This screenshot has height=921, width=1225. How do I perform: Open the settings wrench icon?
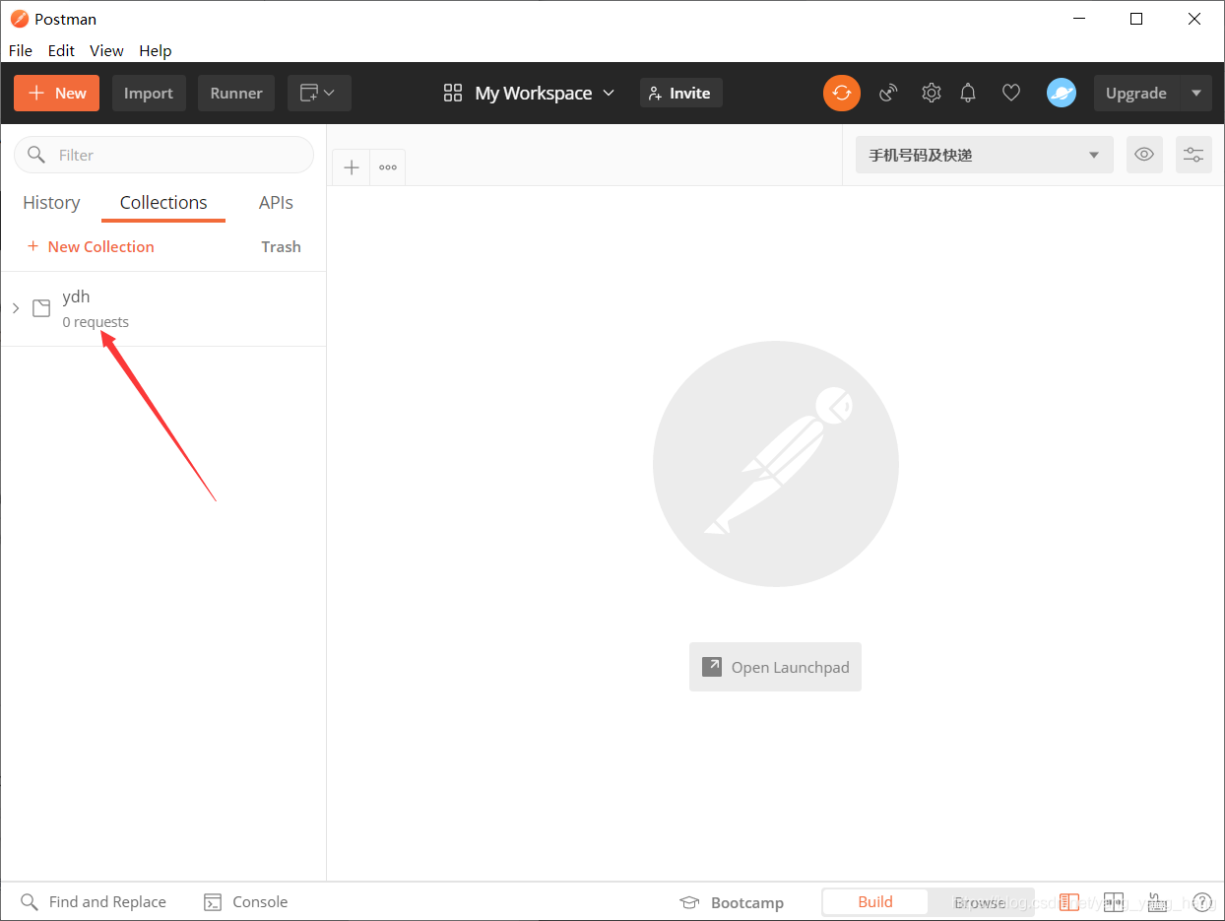pos(931,93)
